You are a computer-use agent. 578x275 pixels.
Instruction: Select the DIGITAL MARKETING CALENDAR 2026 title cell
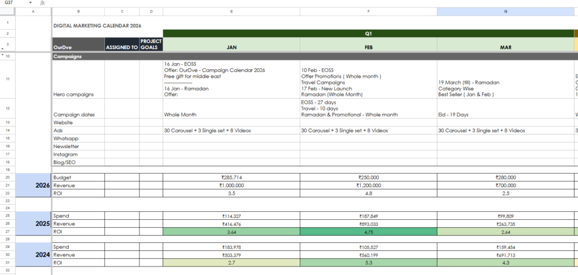[97, 25]
